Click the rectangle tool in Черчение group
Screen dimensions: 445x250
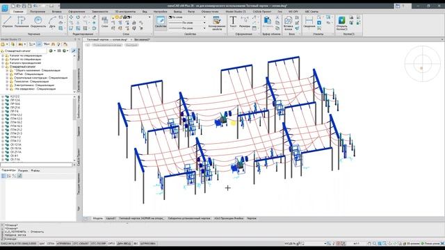(60, 17)
